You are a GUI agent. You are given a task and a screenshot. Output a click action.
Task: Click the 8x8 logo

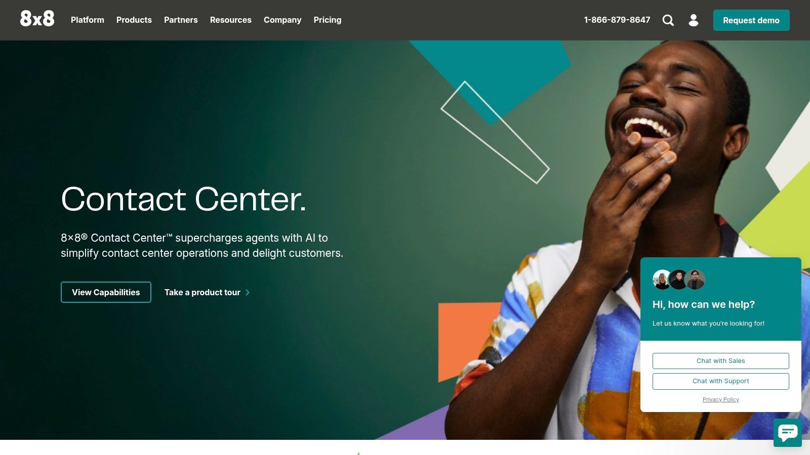(37, 19)
